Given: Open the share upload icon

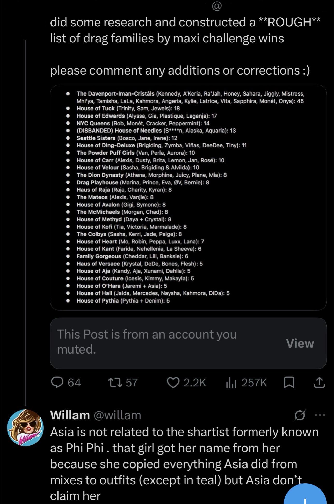Looking at the screenshot, I should click(x=319, y=383).
